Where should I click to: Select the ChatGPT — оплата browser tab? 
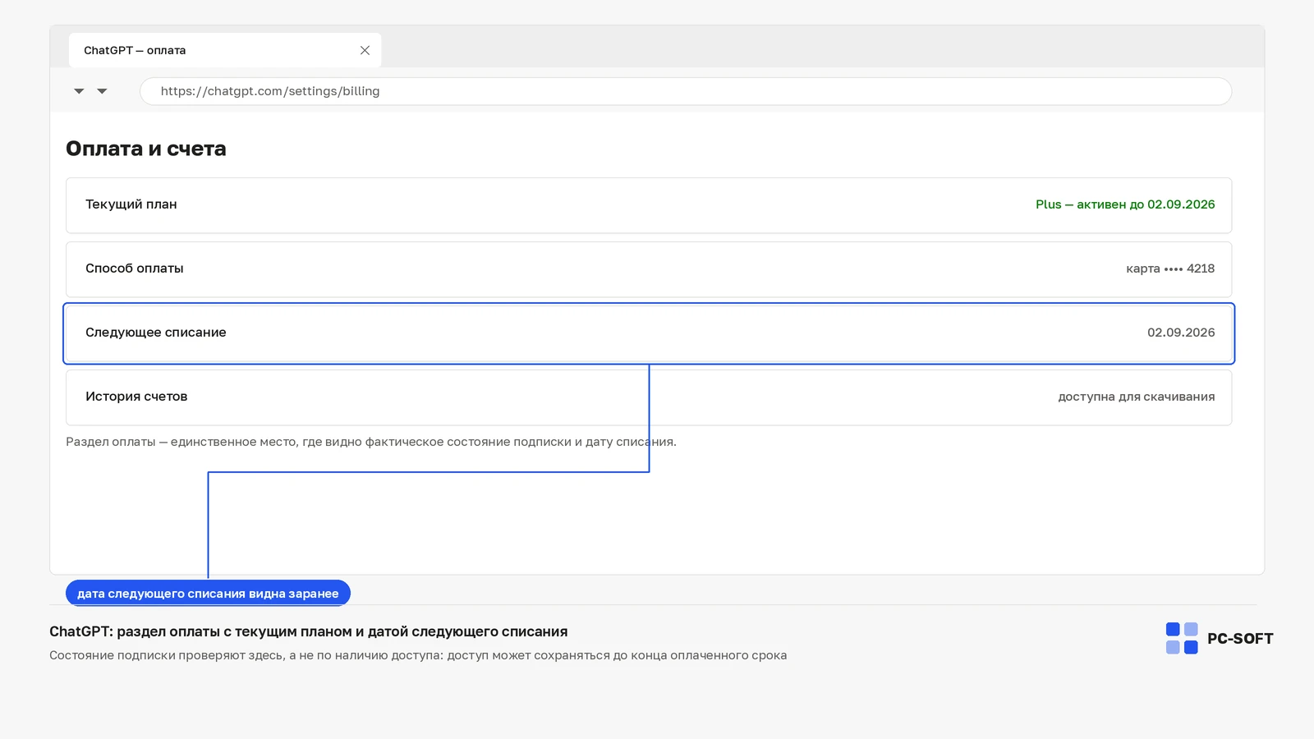pyautogui.click(x=225, y=50)
